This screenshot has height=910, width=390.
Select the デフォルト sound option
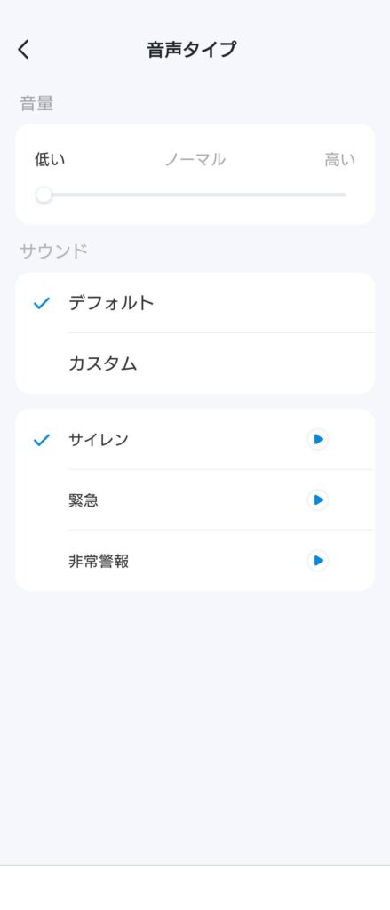click(195, 303)
